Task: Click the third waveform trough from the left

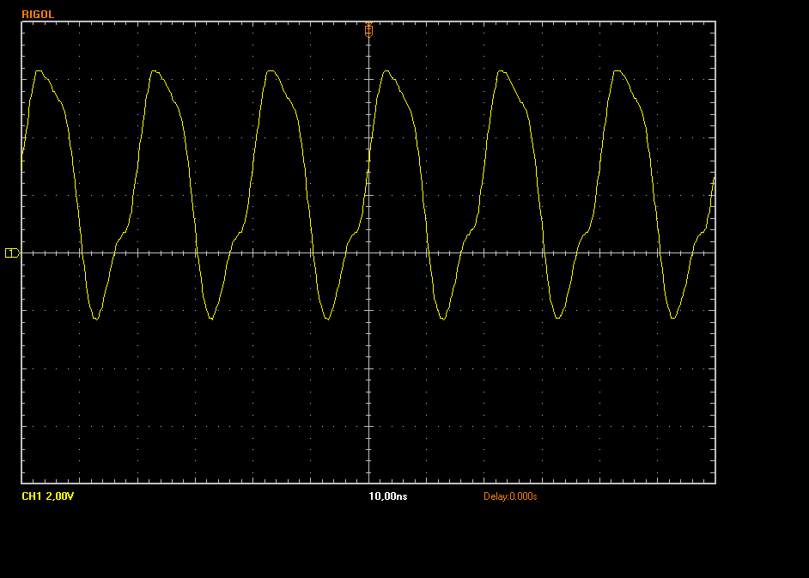Action: tap(327, 319)
